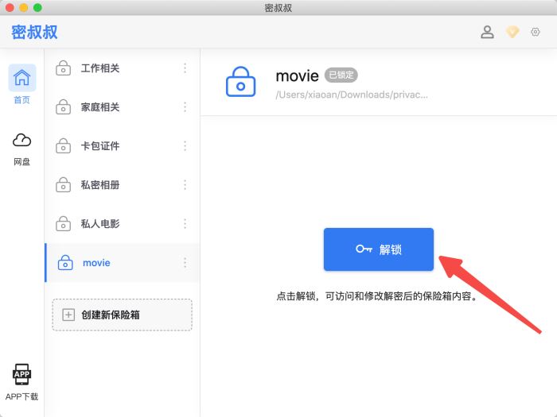This screenshot has height=417, width=557.
Task: Minimize the window with yellow button
Action: [23, 7]
